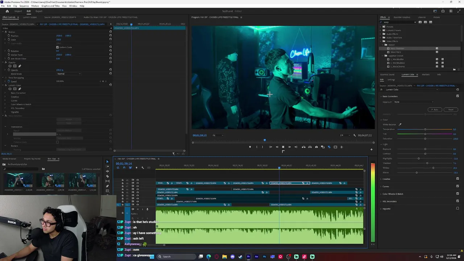The width and height of the screenshot is (464, 261).
Task: Open After Effects from the taskbar
Action: [x=256, y=257]
